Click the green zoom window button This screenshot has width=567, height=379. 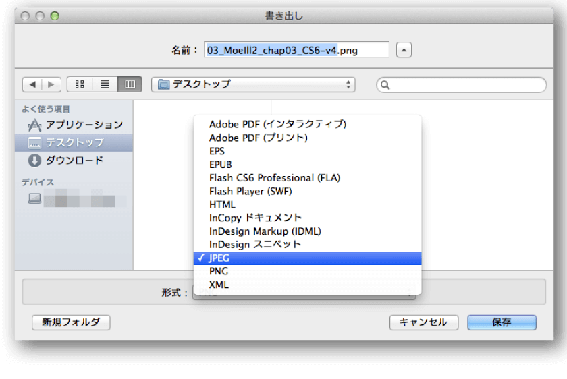click(x=55, y=16)
